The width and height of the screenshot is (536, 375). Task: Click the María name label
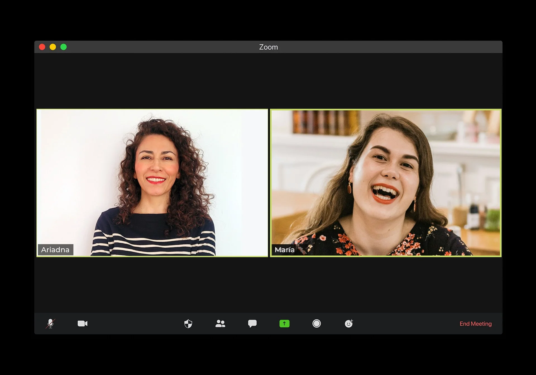pyautogui.click(x=284, y=250)
